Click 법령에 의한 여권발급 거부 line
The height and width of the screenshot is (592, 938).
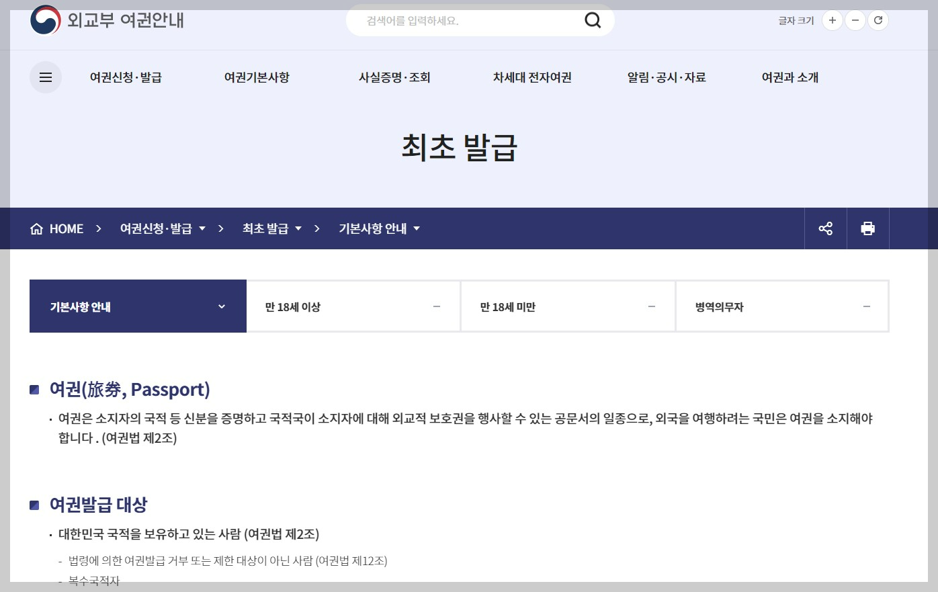(x=228, y=561)
